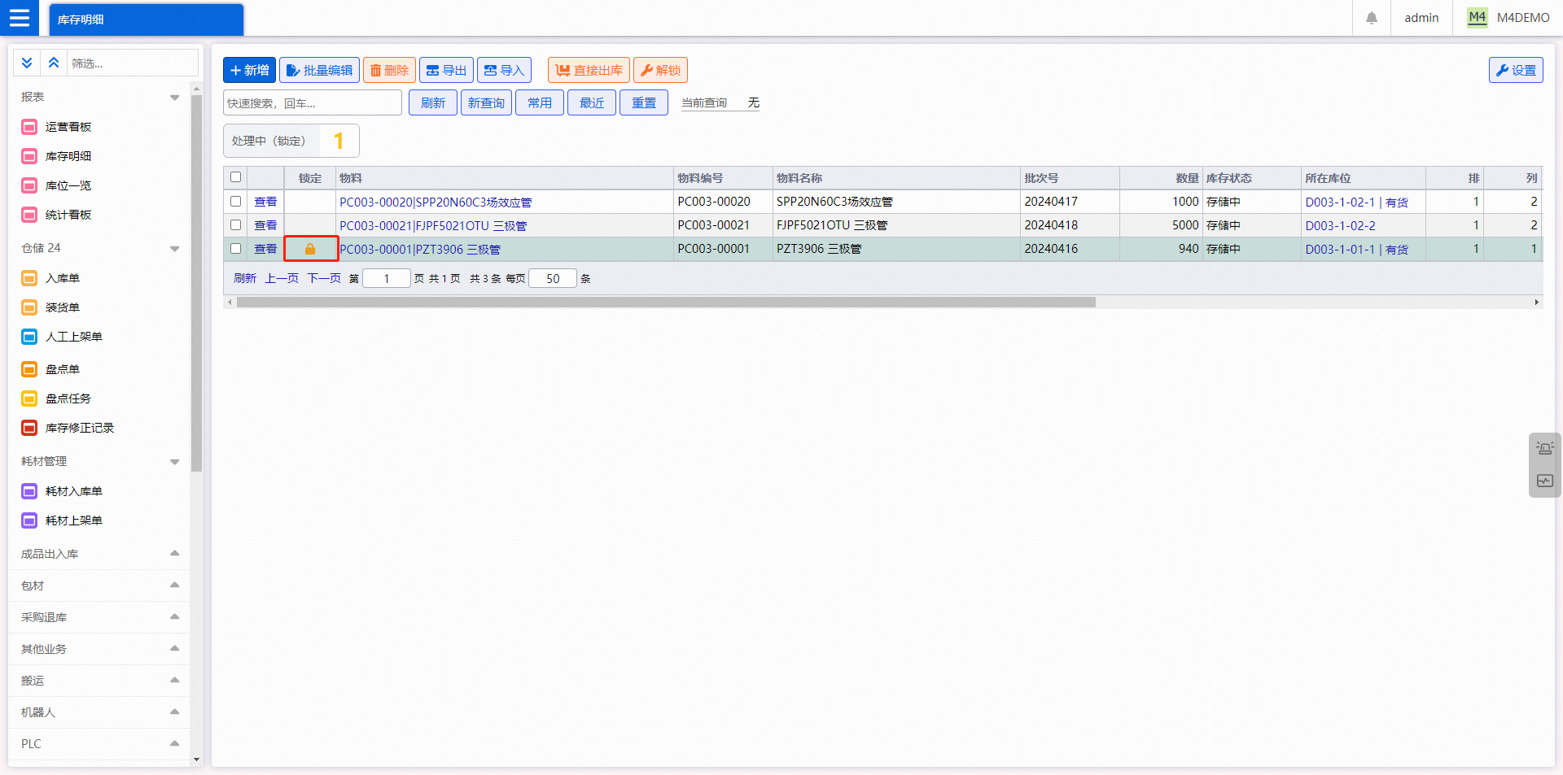This screenshot has width=1563, height=775.
Task: Click 批量编辑 batch edit button
Action: click(319, 70)
